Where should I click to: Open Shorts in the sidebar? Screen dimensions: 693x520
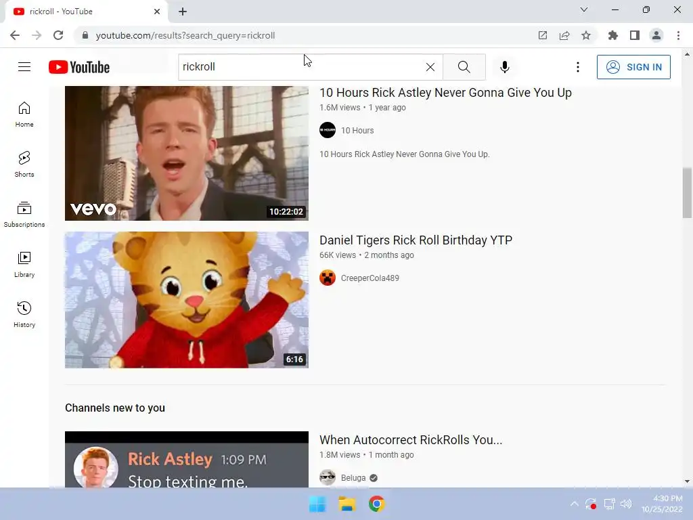point(24,165)
